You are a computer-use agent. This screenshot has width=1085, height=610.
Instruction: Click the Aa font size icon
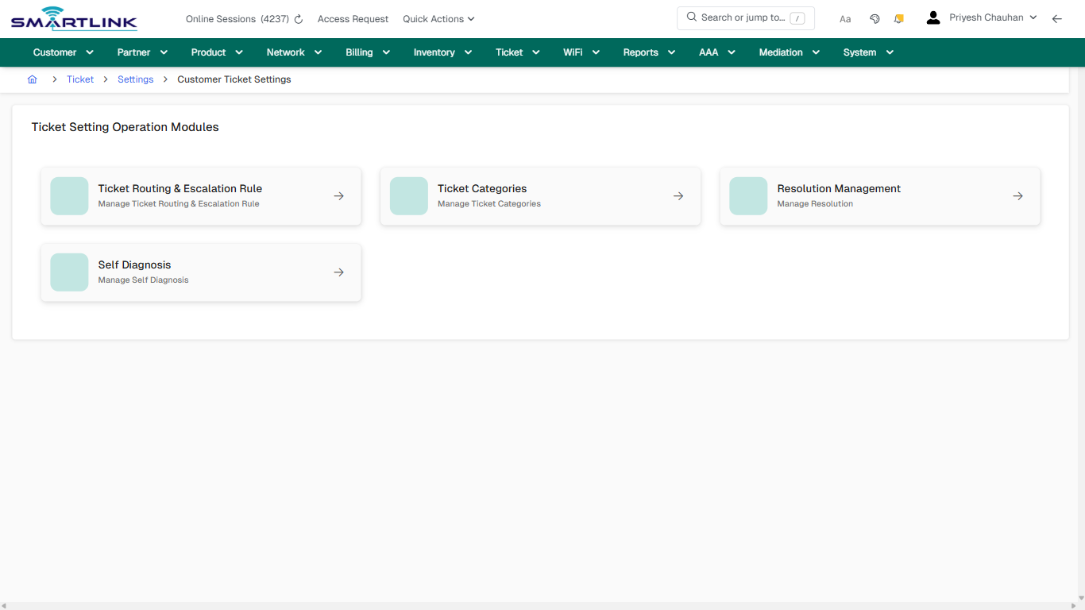(x=845, y=18)
